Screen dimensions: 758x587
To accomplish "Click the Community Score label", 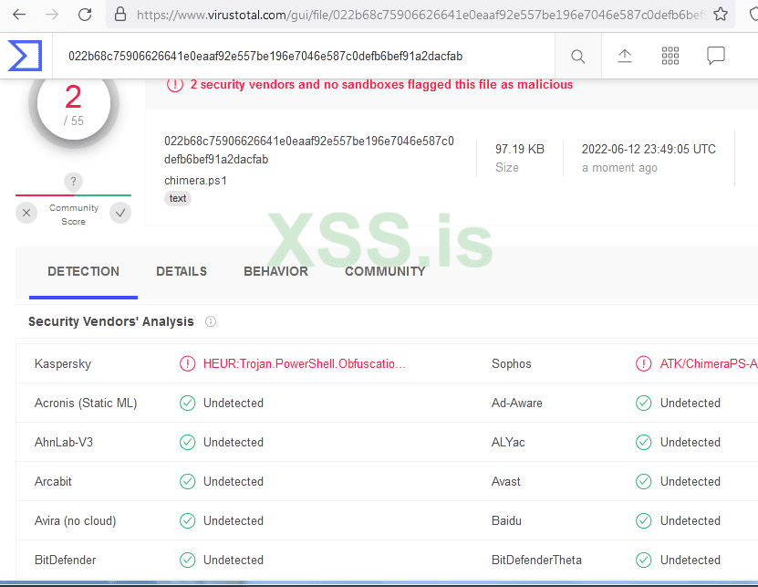I will pyautogui.click(x=74, y=215).
